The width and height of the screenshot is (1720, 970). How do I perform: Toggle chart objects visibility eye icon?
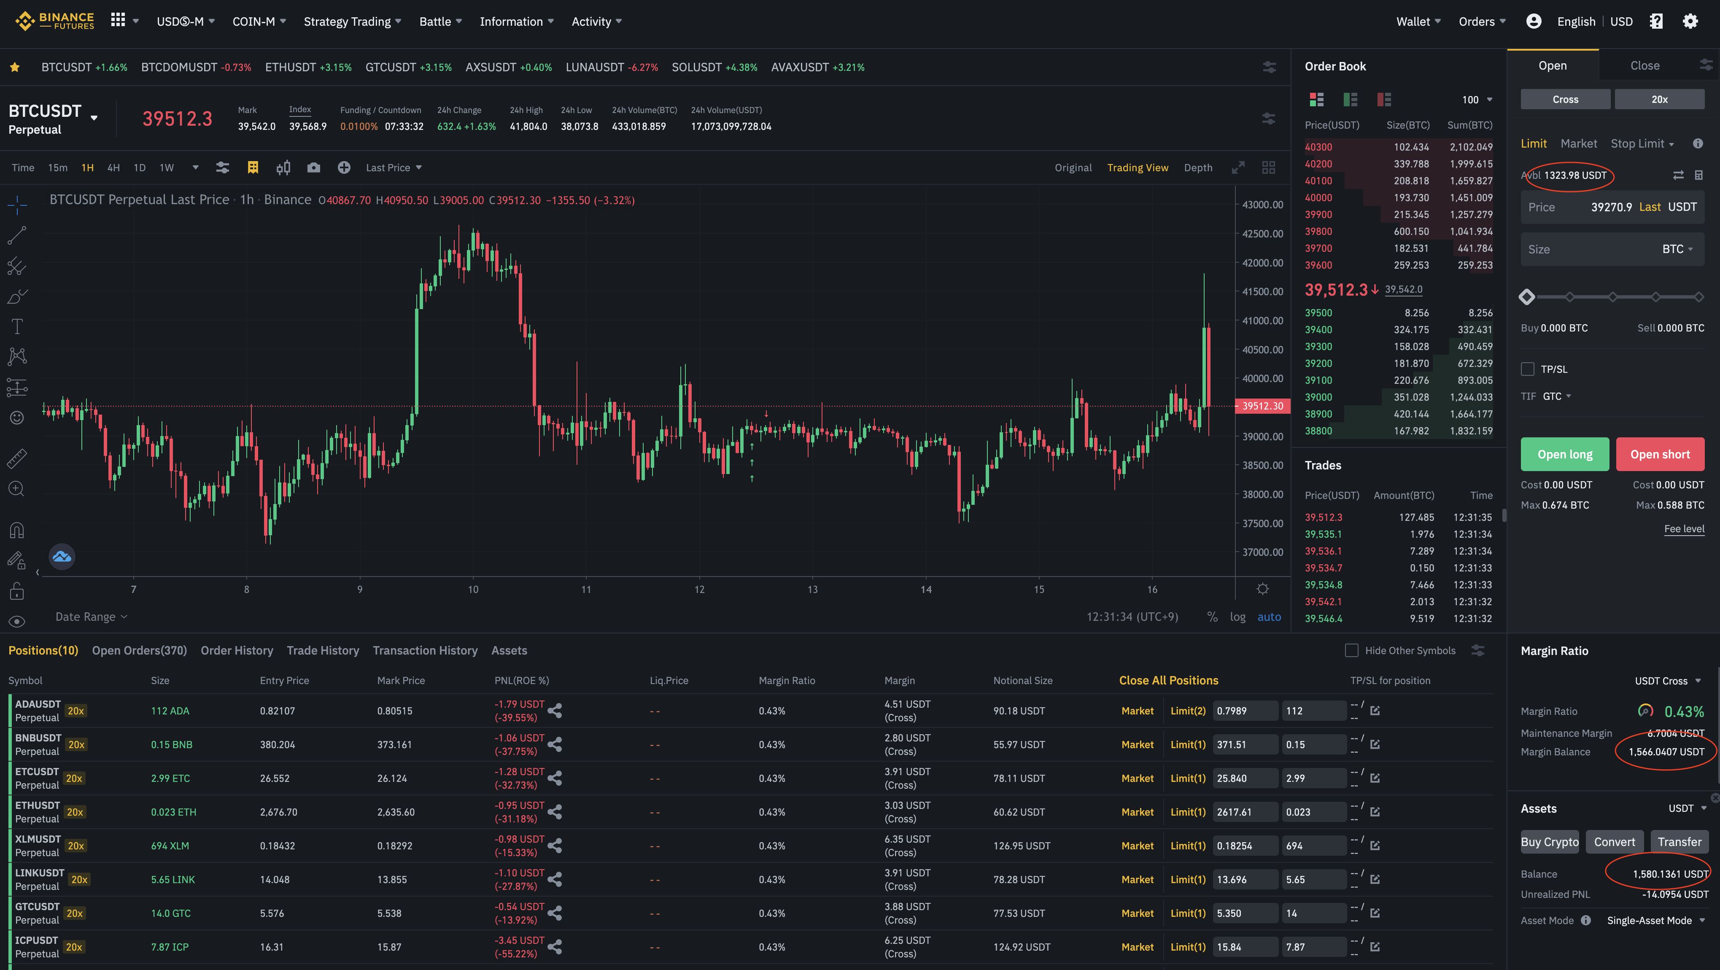pyautogui.click(x=17, y=622)
